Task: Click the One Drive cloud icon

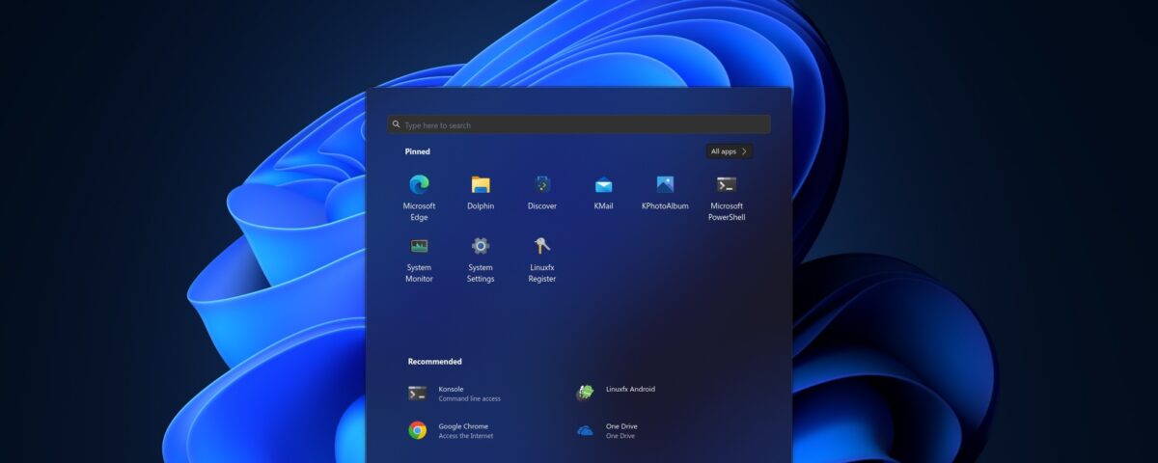Action: pos(585,431)
